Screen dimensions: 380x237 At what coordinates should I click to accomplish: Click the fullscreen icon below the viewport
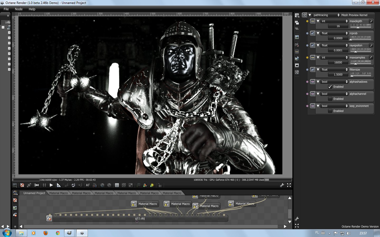coord(289,185)
